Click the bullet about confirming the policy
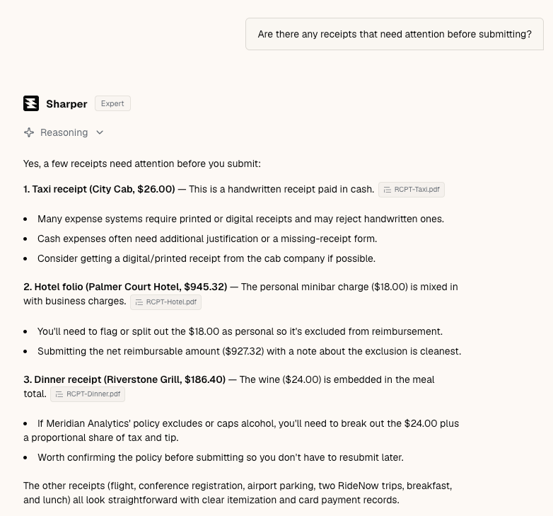The image size is (553, 516). coord(221,457)
